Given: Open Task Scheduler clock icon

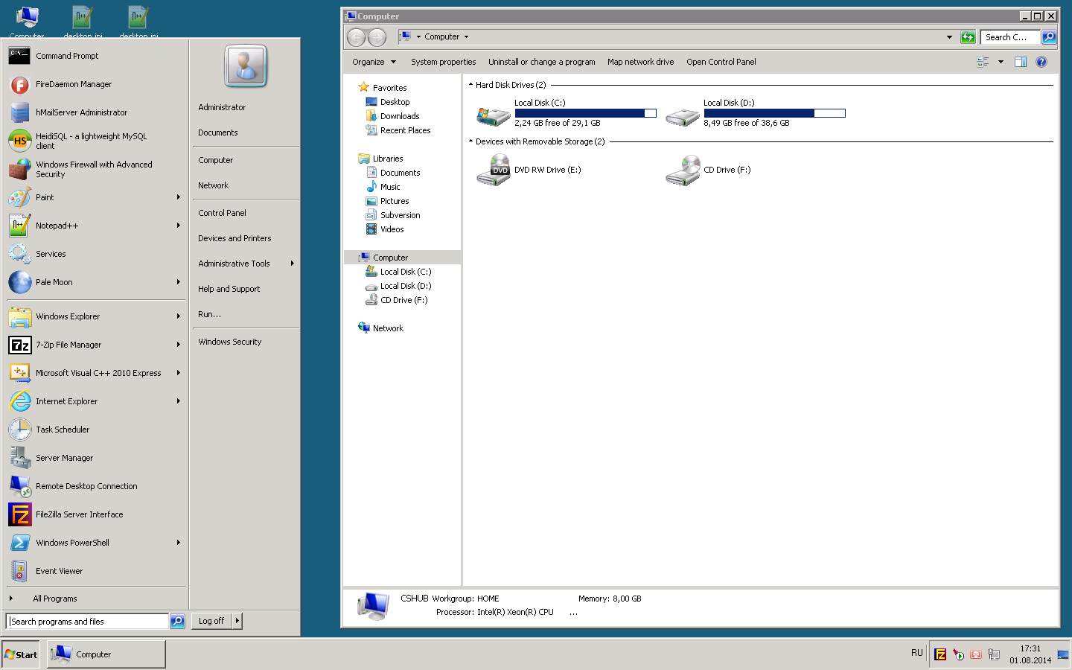Looking at the screenshot, I should click(x=19, y=430).
